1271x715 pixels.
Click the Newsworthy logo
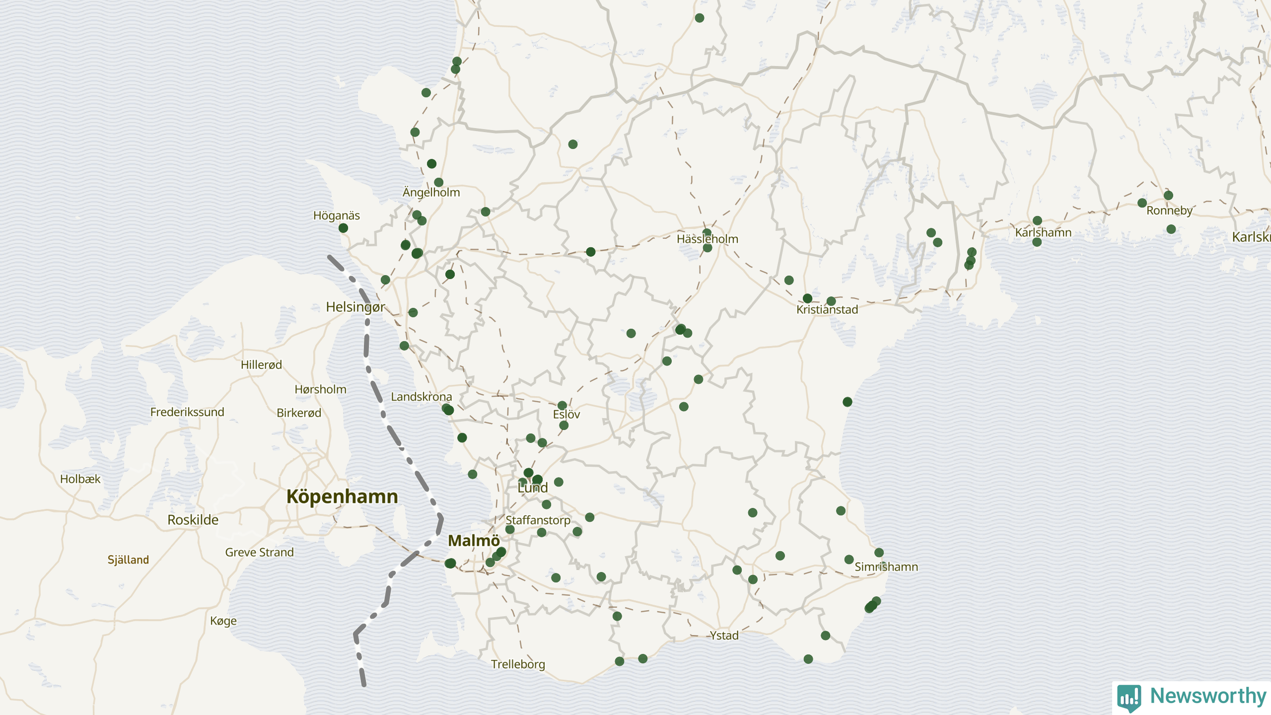coord(1192,697)
